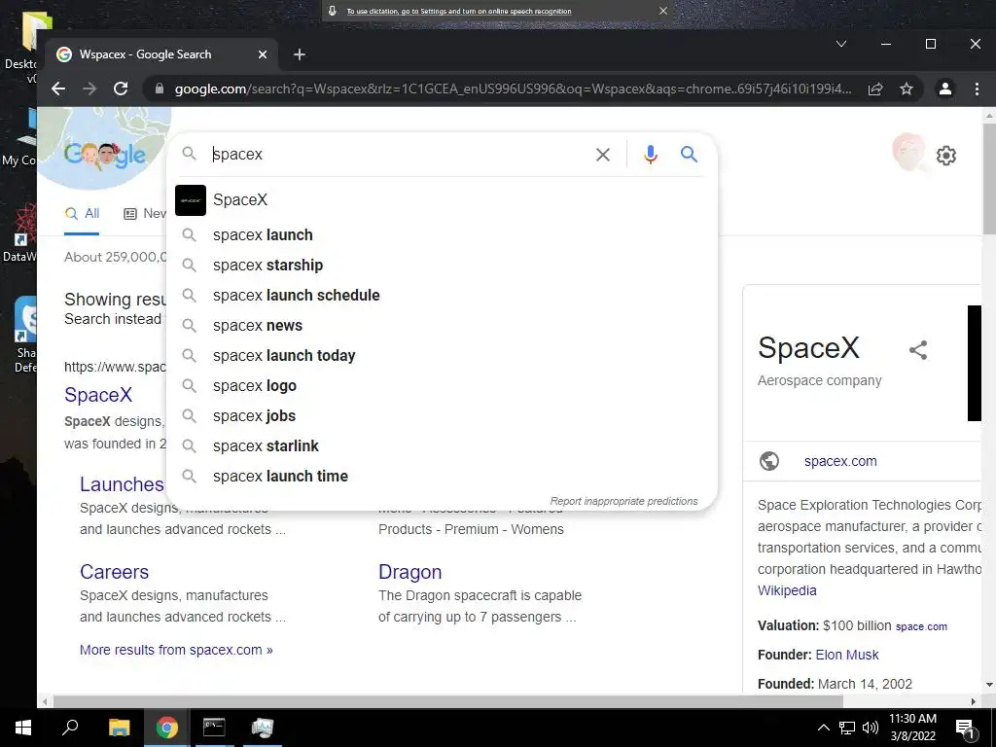This screenshot has width=996, height=747.
Task: Share this page from the address bar
Action: (875, 89)
